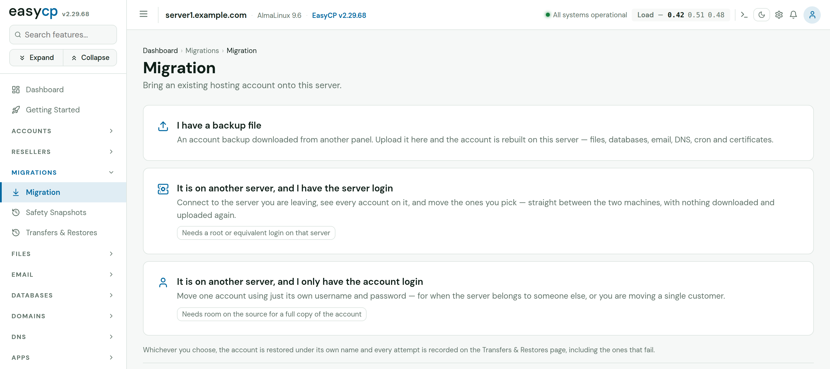
Task: Follow the Migrations breadcrumb link
Action: [202, 51]
